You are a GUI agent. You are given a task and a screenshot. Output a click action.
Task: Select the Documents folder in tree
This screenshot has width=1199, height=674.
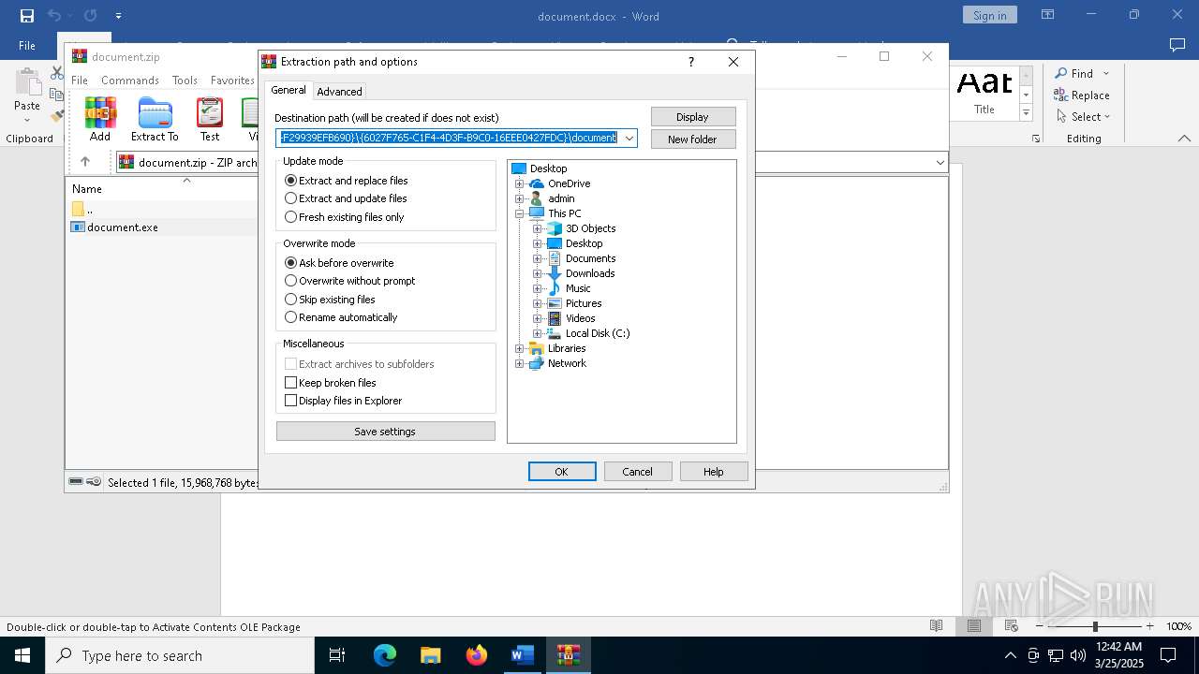coord(590,258)
